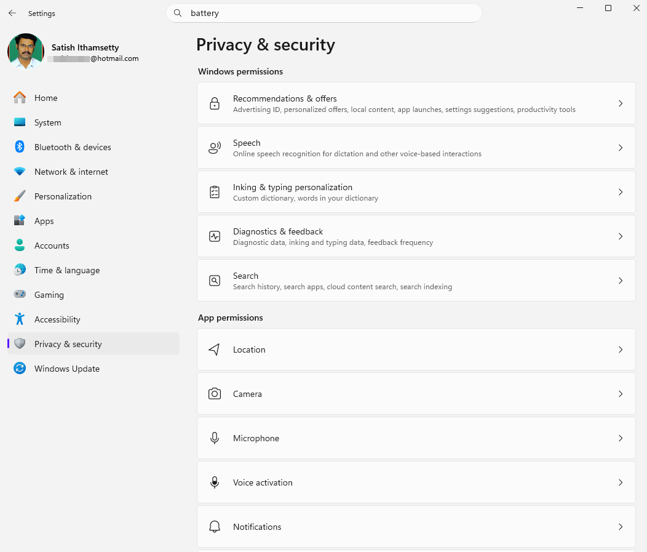Select Accessibility in sidebar
647x552 pixels.
pos(93,319)
